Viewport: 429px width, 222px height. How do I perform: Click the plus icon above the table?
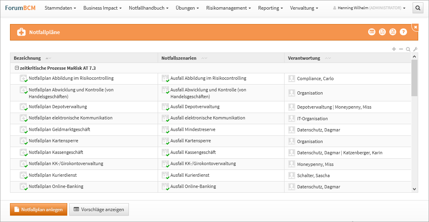394,49
